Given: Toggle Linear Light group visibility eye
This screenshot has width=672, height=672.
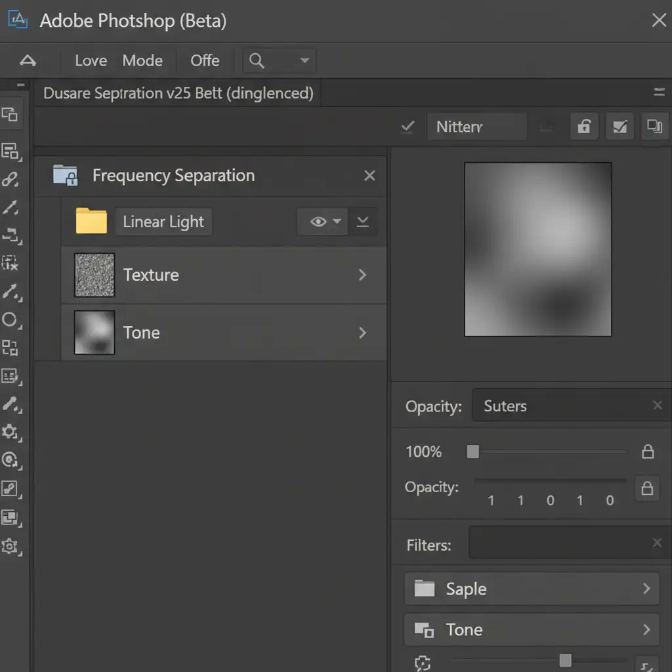Looking at the screenshot, I should (x=318, y=222).
